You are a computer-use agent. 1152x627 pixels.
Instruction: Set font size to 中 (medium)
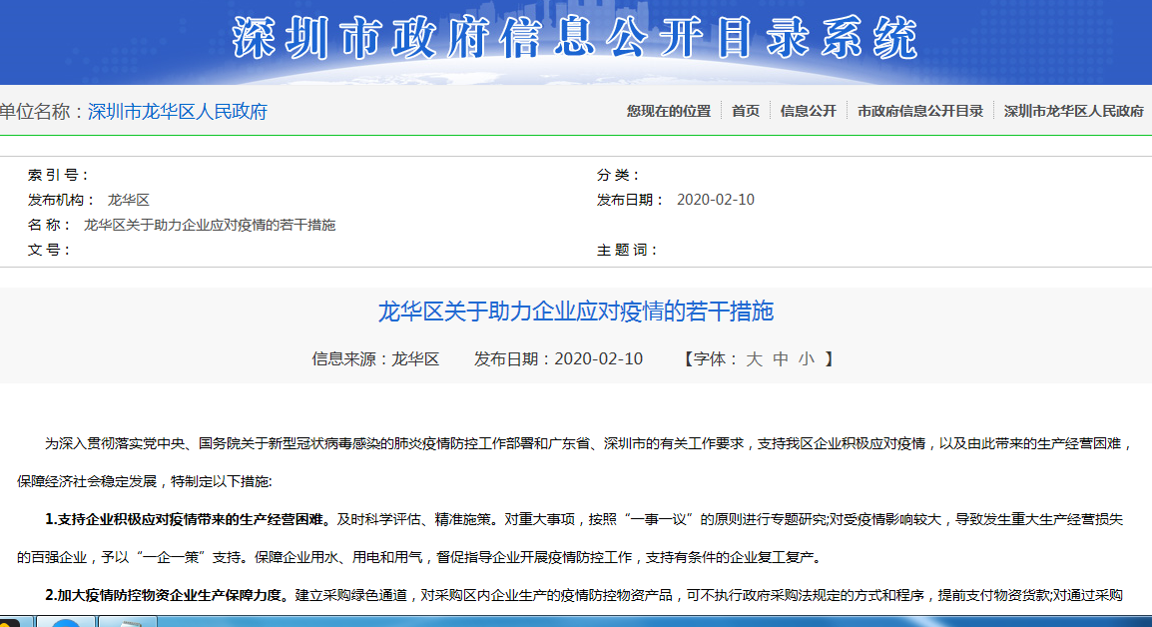[x=780, y=359]
